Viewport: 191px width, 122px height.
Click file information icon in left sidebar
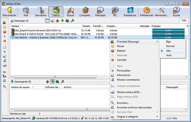coord(5,56)
